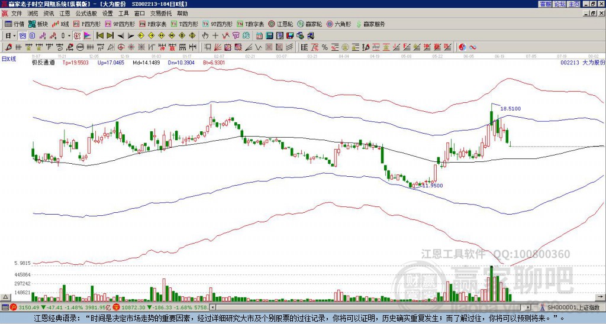Jump to first bar with green skip-back icon

(x=100, y=36)
